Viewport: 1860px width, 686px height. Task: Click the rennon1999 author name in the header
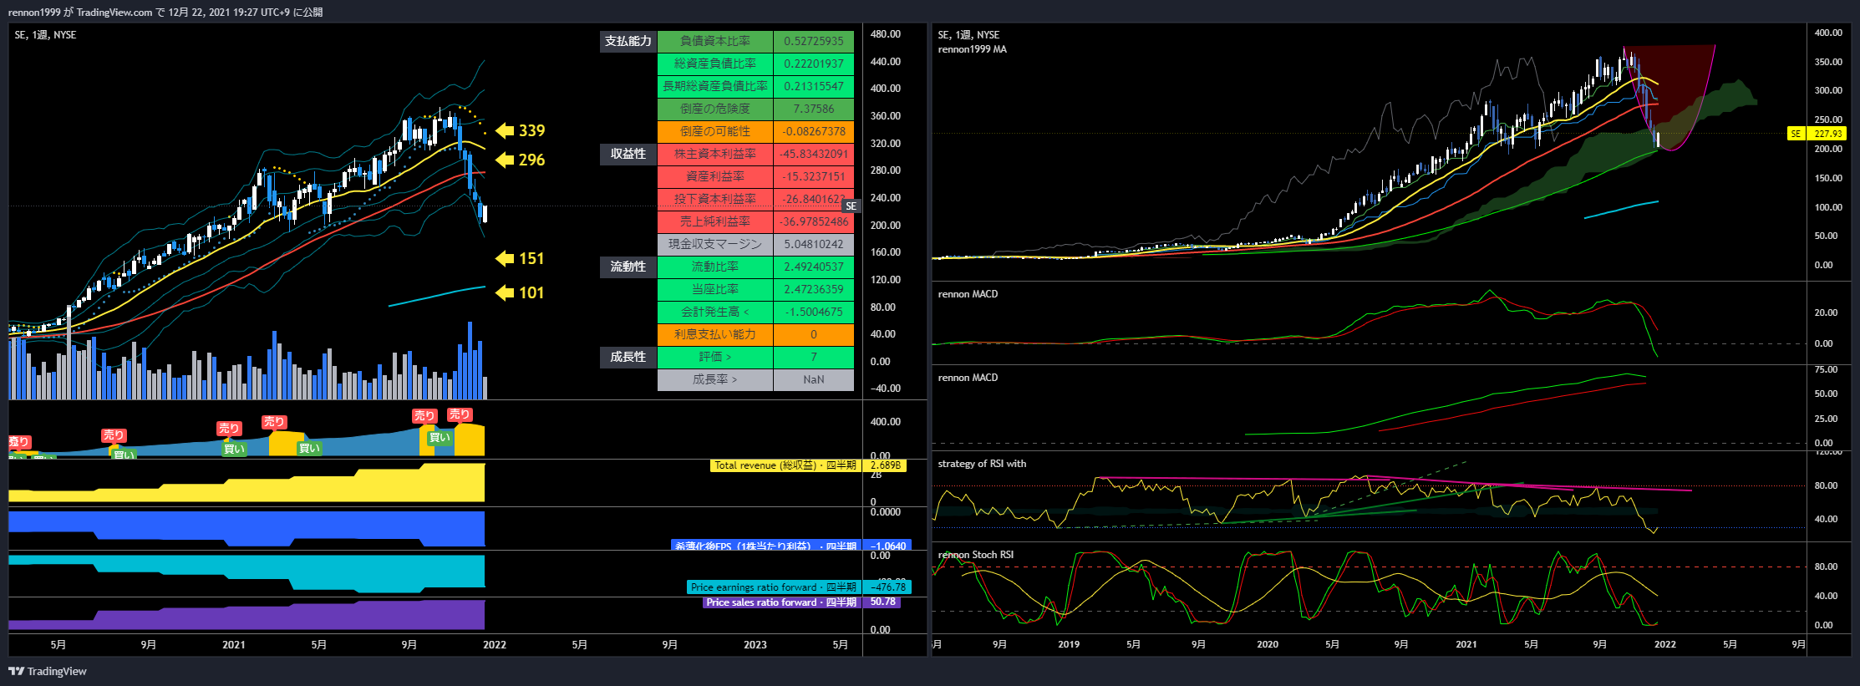coord(34,12)
